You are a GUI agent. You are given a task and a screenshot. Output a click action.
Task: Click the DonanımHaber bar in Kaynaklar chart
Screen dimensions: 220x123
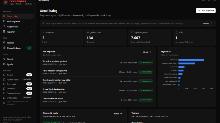click(187, 63)
